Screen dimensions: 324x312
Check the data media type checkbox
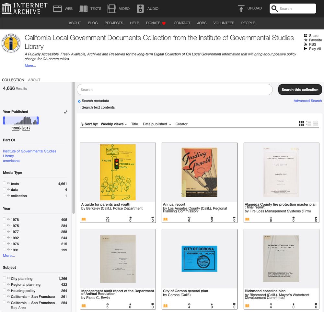pyautogui.click(x=4, y=189)
